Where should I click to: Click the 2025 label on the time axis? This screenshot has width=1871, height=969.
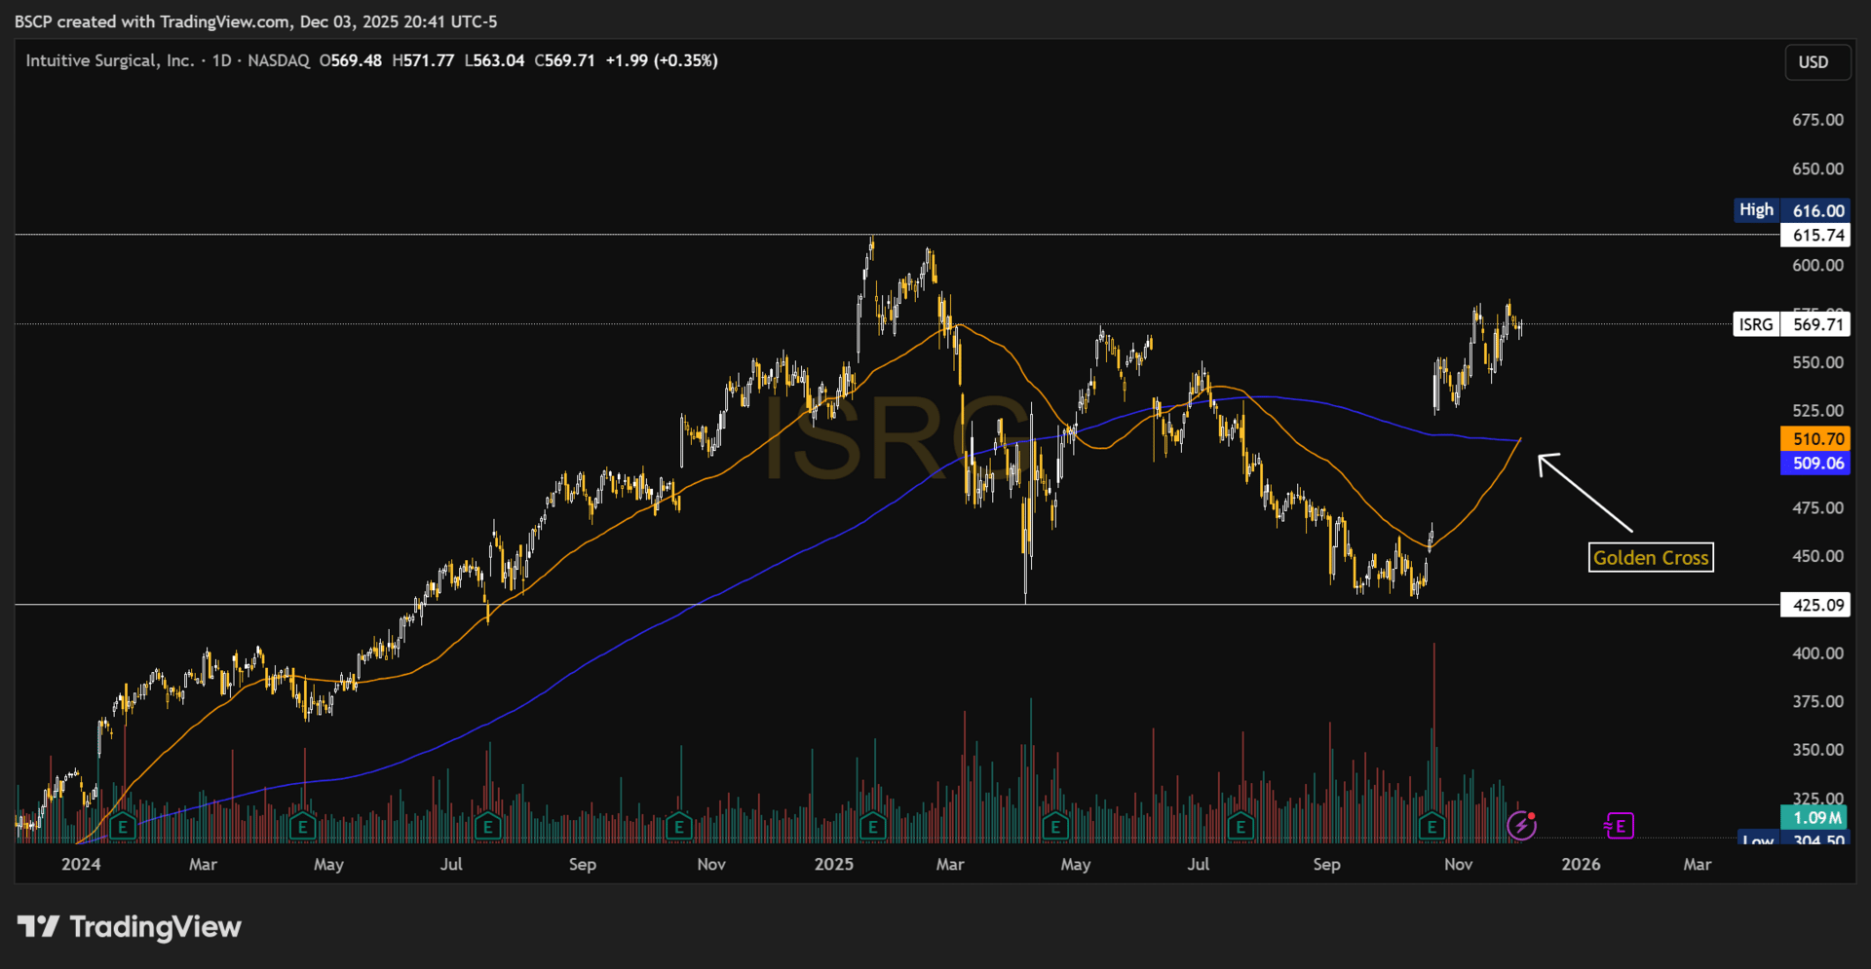(x=834, y=864)
